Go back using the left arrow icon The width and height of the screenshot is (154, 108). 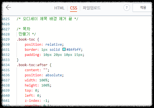click(9, 8)
